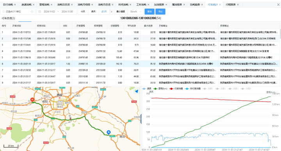Switch to the 行程报表 tab
This screenshot has width=281, height=151.
tap(231, 5)
